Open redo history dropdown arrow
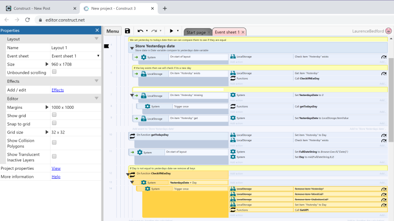This screenshot has height=221, width=394. 161,31
